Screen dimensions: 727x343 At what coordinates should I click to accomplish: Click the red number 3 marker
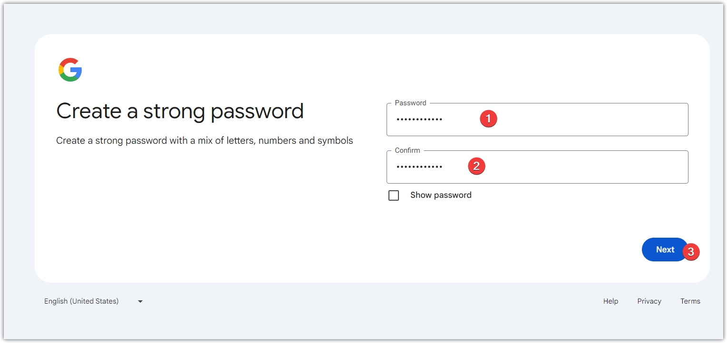[691, 252]
